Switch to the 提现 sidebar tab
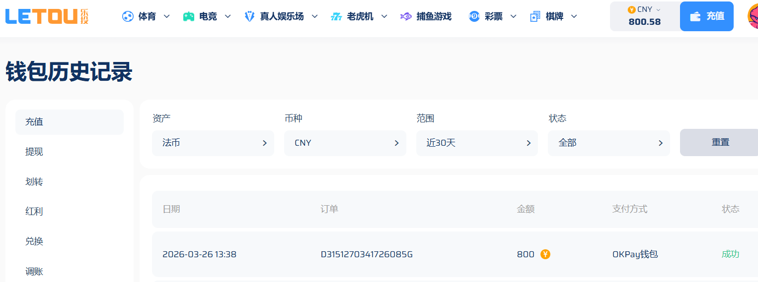This screenshot has width=758, height=282. 34,152
